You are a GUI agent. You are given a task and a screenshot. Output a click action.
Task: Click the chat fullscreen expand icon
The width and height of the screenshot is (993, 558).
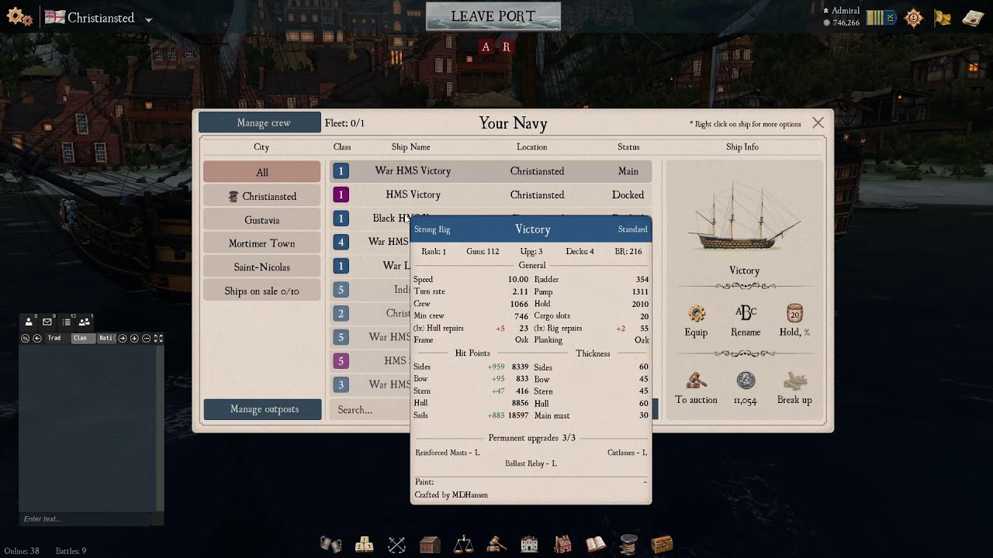(x=158, y=339)
